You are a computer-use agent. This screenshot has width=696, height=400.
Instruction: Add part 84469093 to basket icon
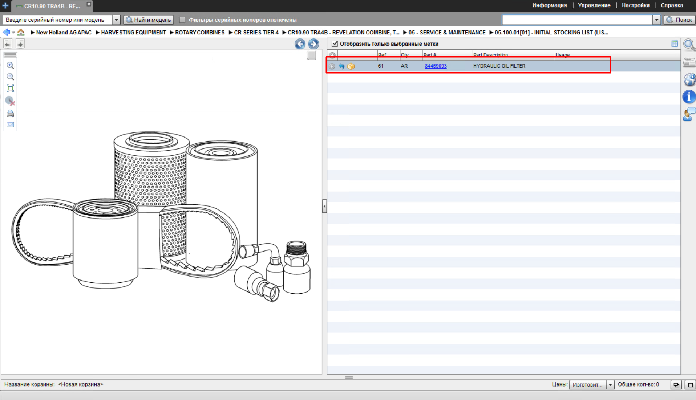click(x=351, y=66)
